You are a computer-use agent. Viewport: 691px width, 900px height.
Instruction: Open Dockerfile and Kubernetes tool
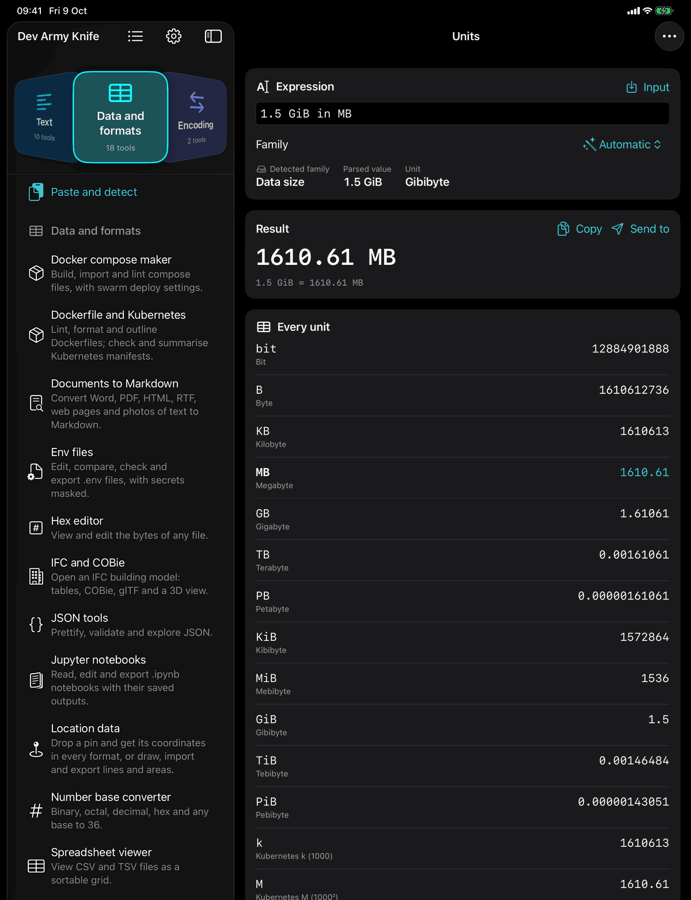[x=121, y=335]
